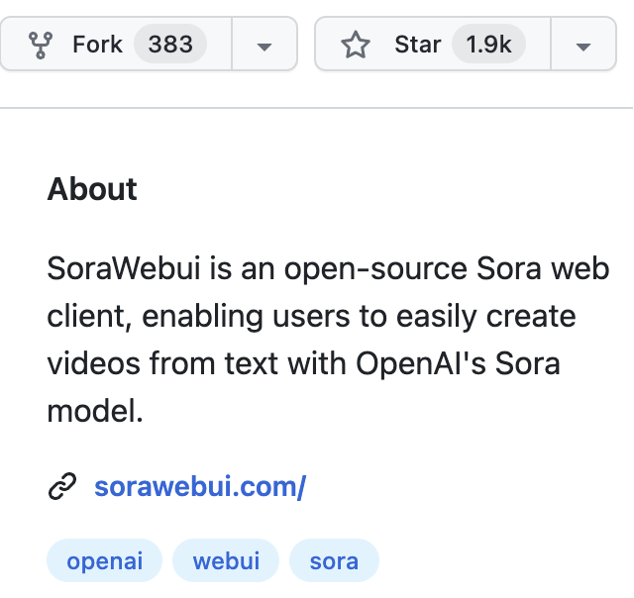Star this repository via the Star label

pos(418,44)
